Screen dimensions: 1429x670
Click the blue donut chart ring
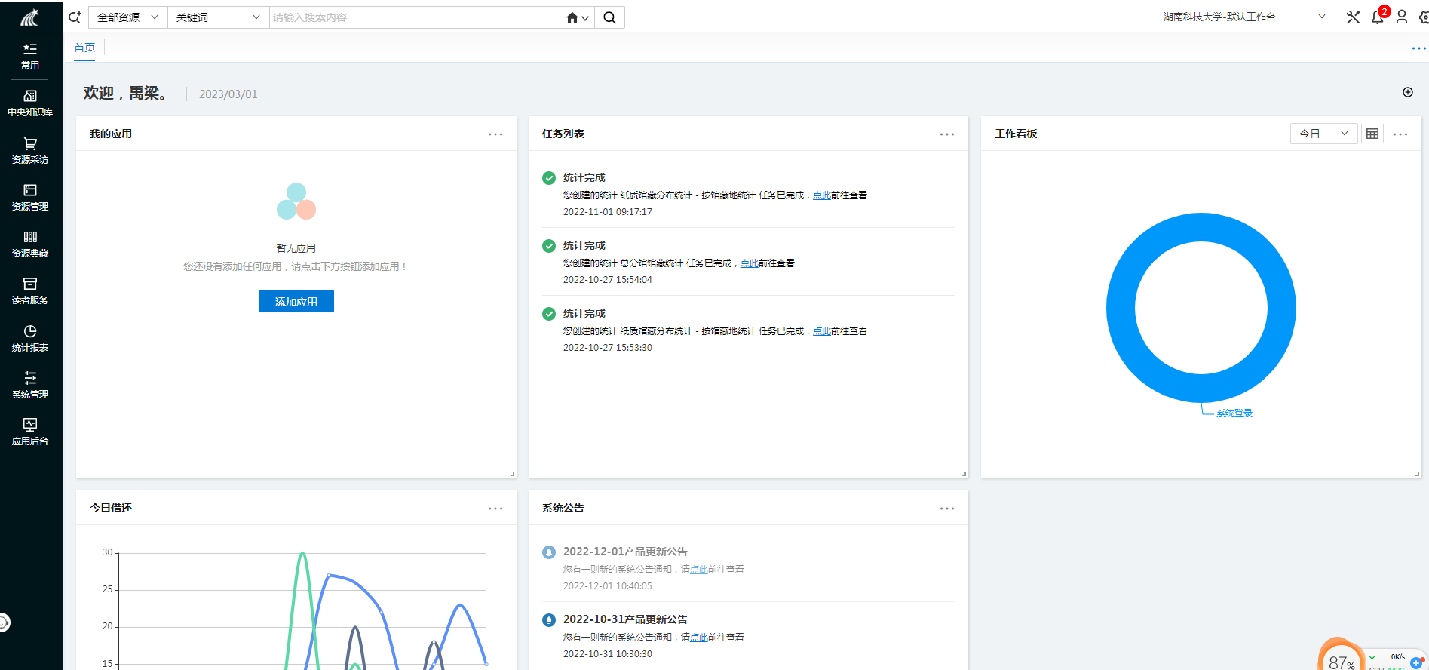pyautogui.click(x=1121, y=308)
